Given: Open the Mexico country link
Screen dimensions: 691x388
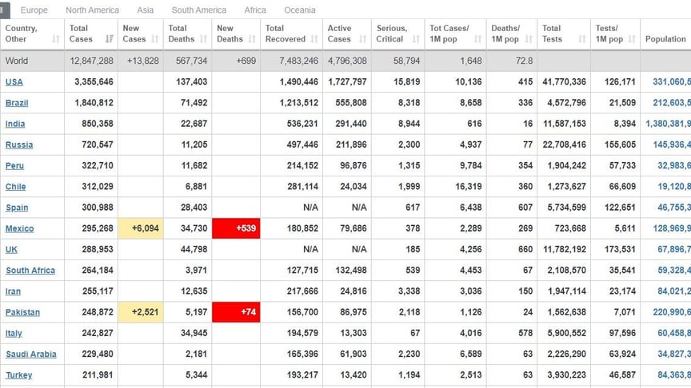Looking at the screenshot, I should pyautogui.click(x=19, y=228).
